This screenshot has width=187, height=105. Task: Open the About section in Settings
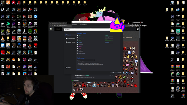coord(68,67)
